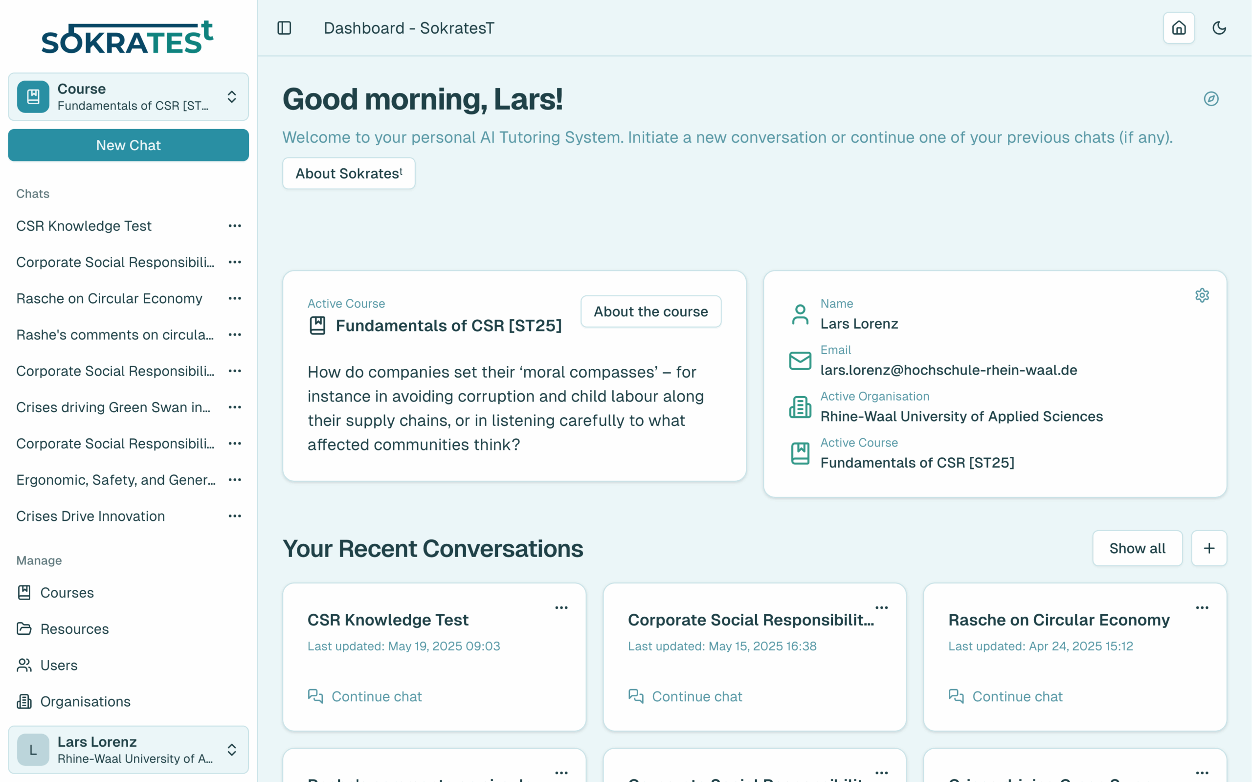Toggle dark mode moon icon
The height and width of the screenshot is (782, 1252).
pyautogui.click(x=1219, y=28)
